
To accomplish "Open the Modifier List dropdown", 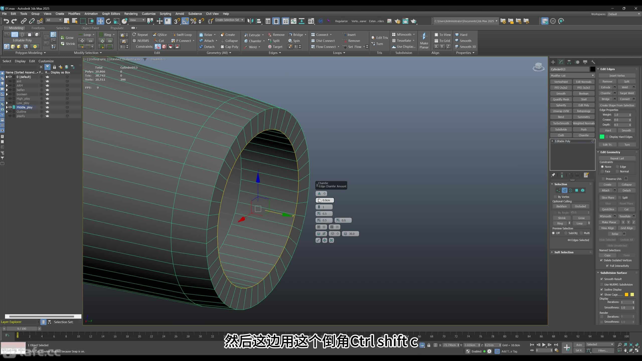I will (572, 75).
